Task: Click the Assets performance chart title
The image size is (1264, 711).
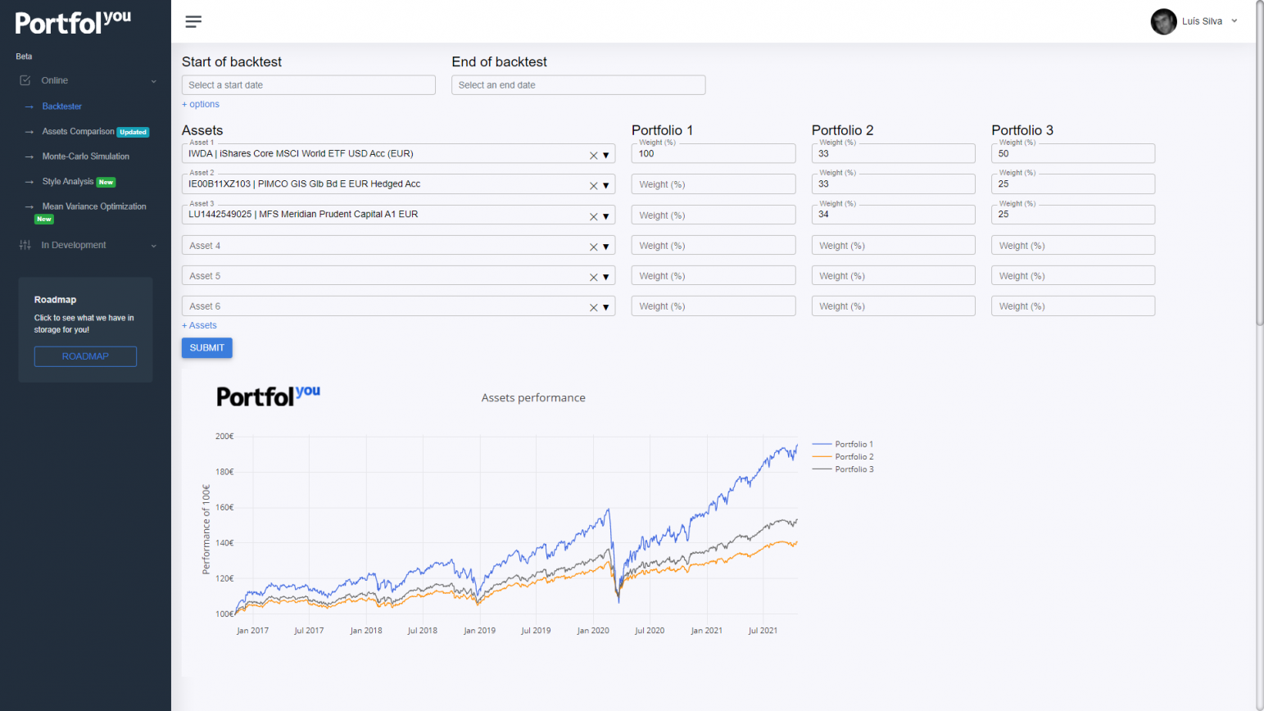Action: [533, 398]
